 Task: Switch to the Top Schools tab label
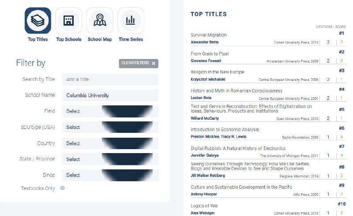point(69,40)
